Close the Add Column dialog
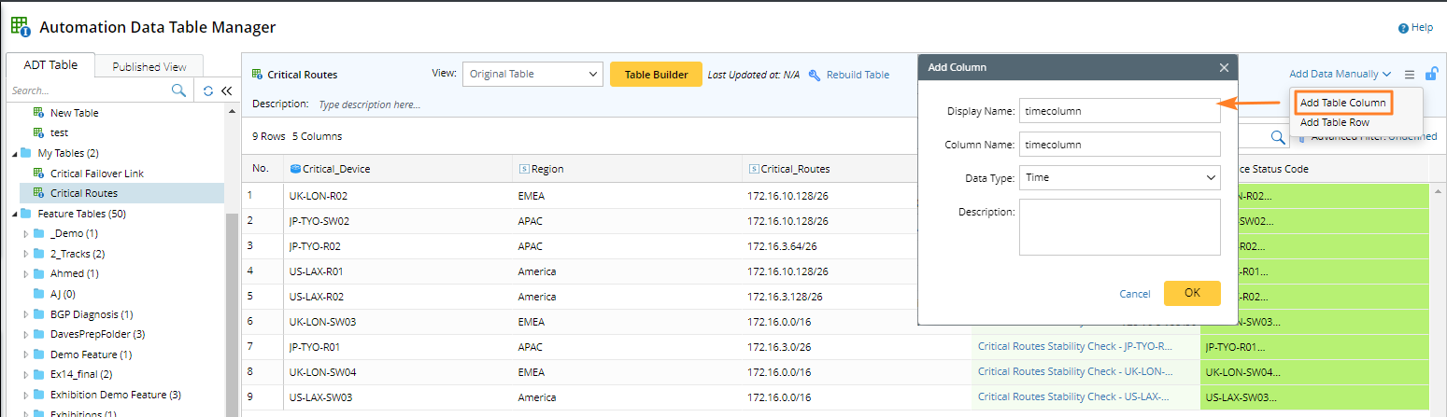 (x=1224, y=67)
